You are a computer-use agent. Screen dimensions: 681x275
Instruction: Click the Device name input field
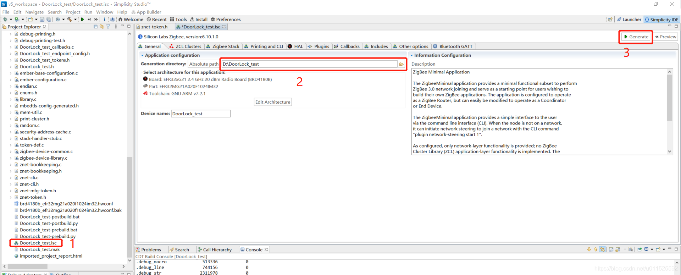pos(201,114)
